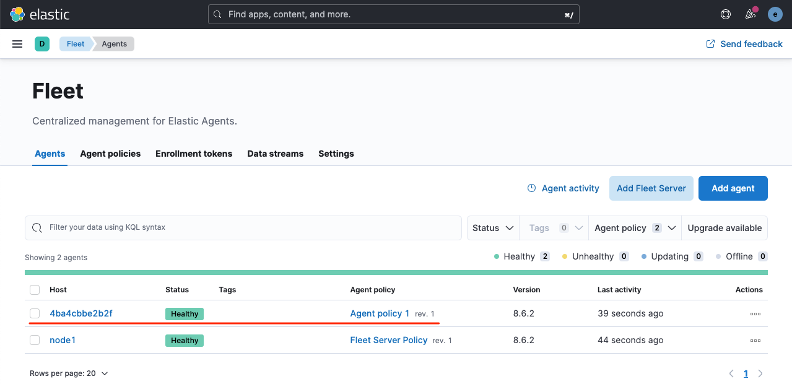Image resolution: width=792 pixels, height=384 pixels.
Task: Click '44 seconds ago' last activity
Action: tap(630, 340)
